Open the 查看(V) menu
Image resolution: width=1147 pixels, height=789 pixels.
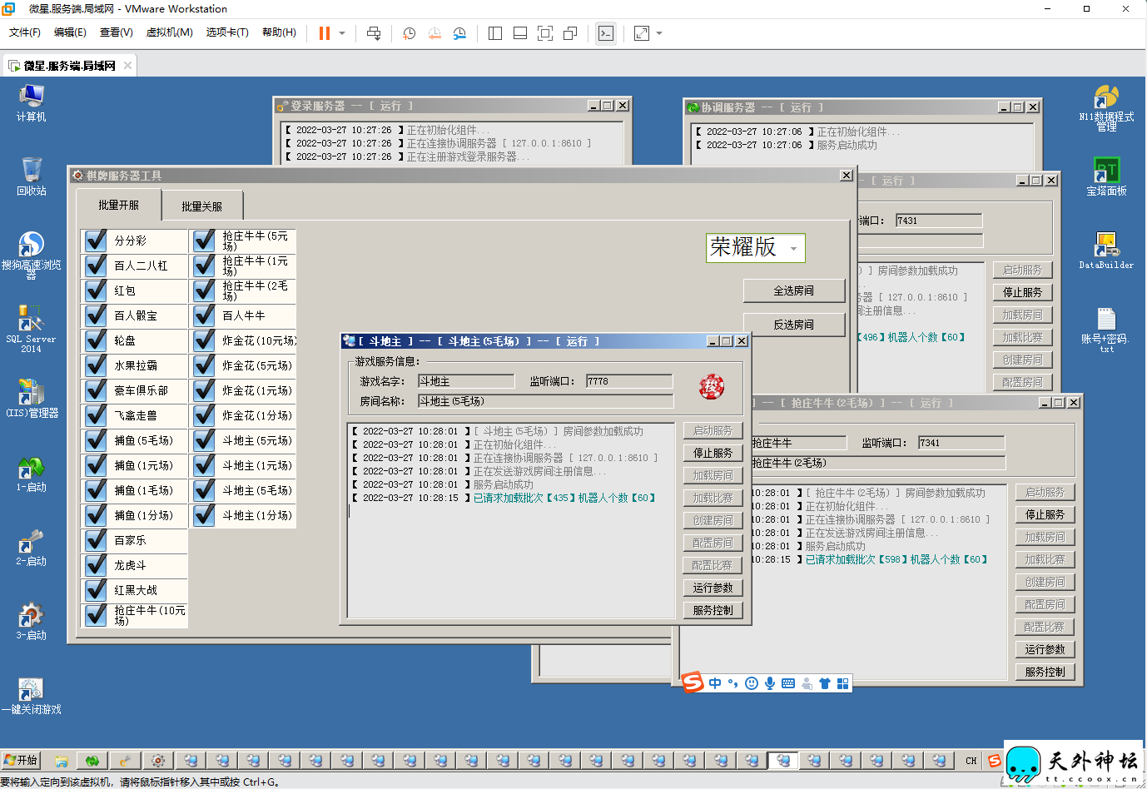117,32
